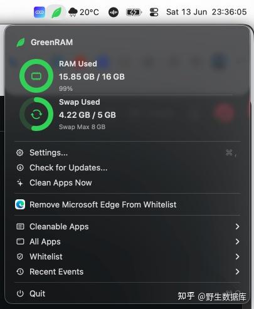The image size is (254, 309).
Task: Click the Microsoft Edge app icon
Action: (x=20, y=204)
